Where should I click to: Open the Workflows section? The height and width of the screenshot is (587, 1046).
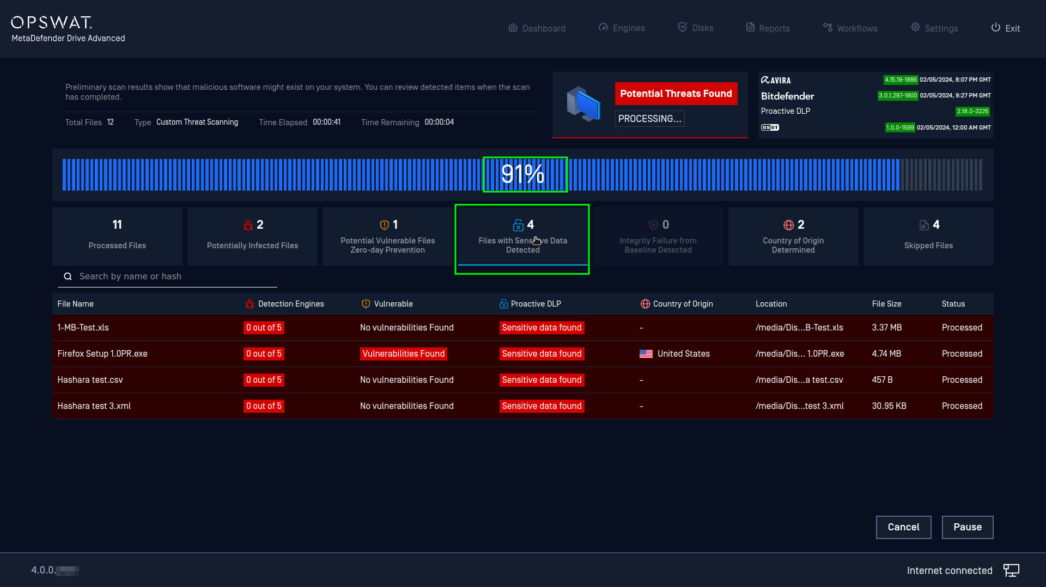click(850, 28)
